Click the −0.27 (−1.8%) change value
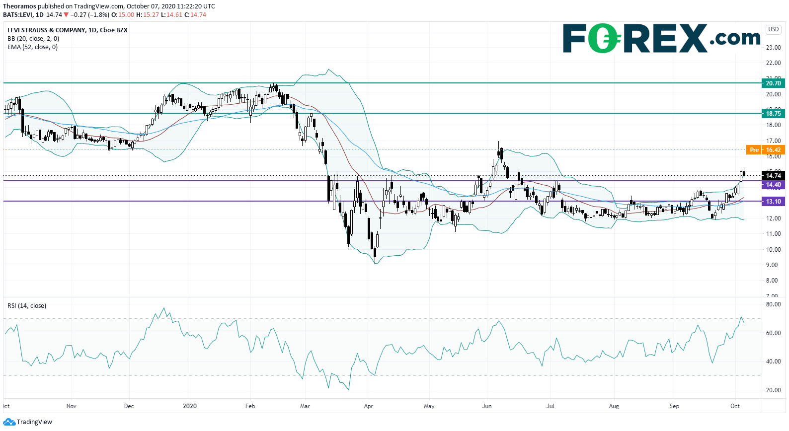 pos(89,15)
